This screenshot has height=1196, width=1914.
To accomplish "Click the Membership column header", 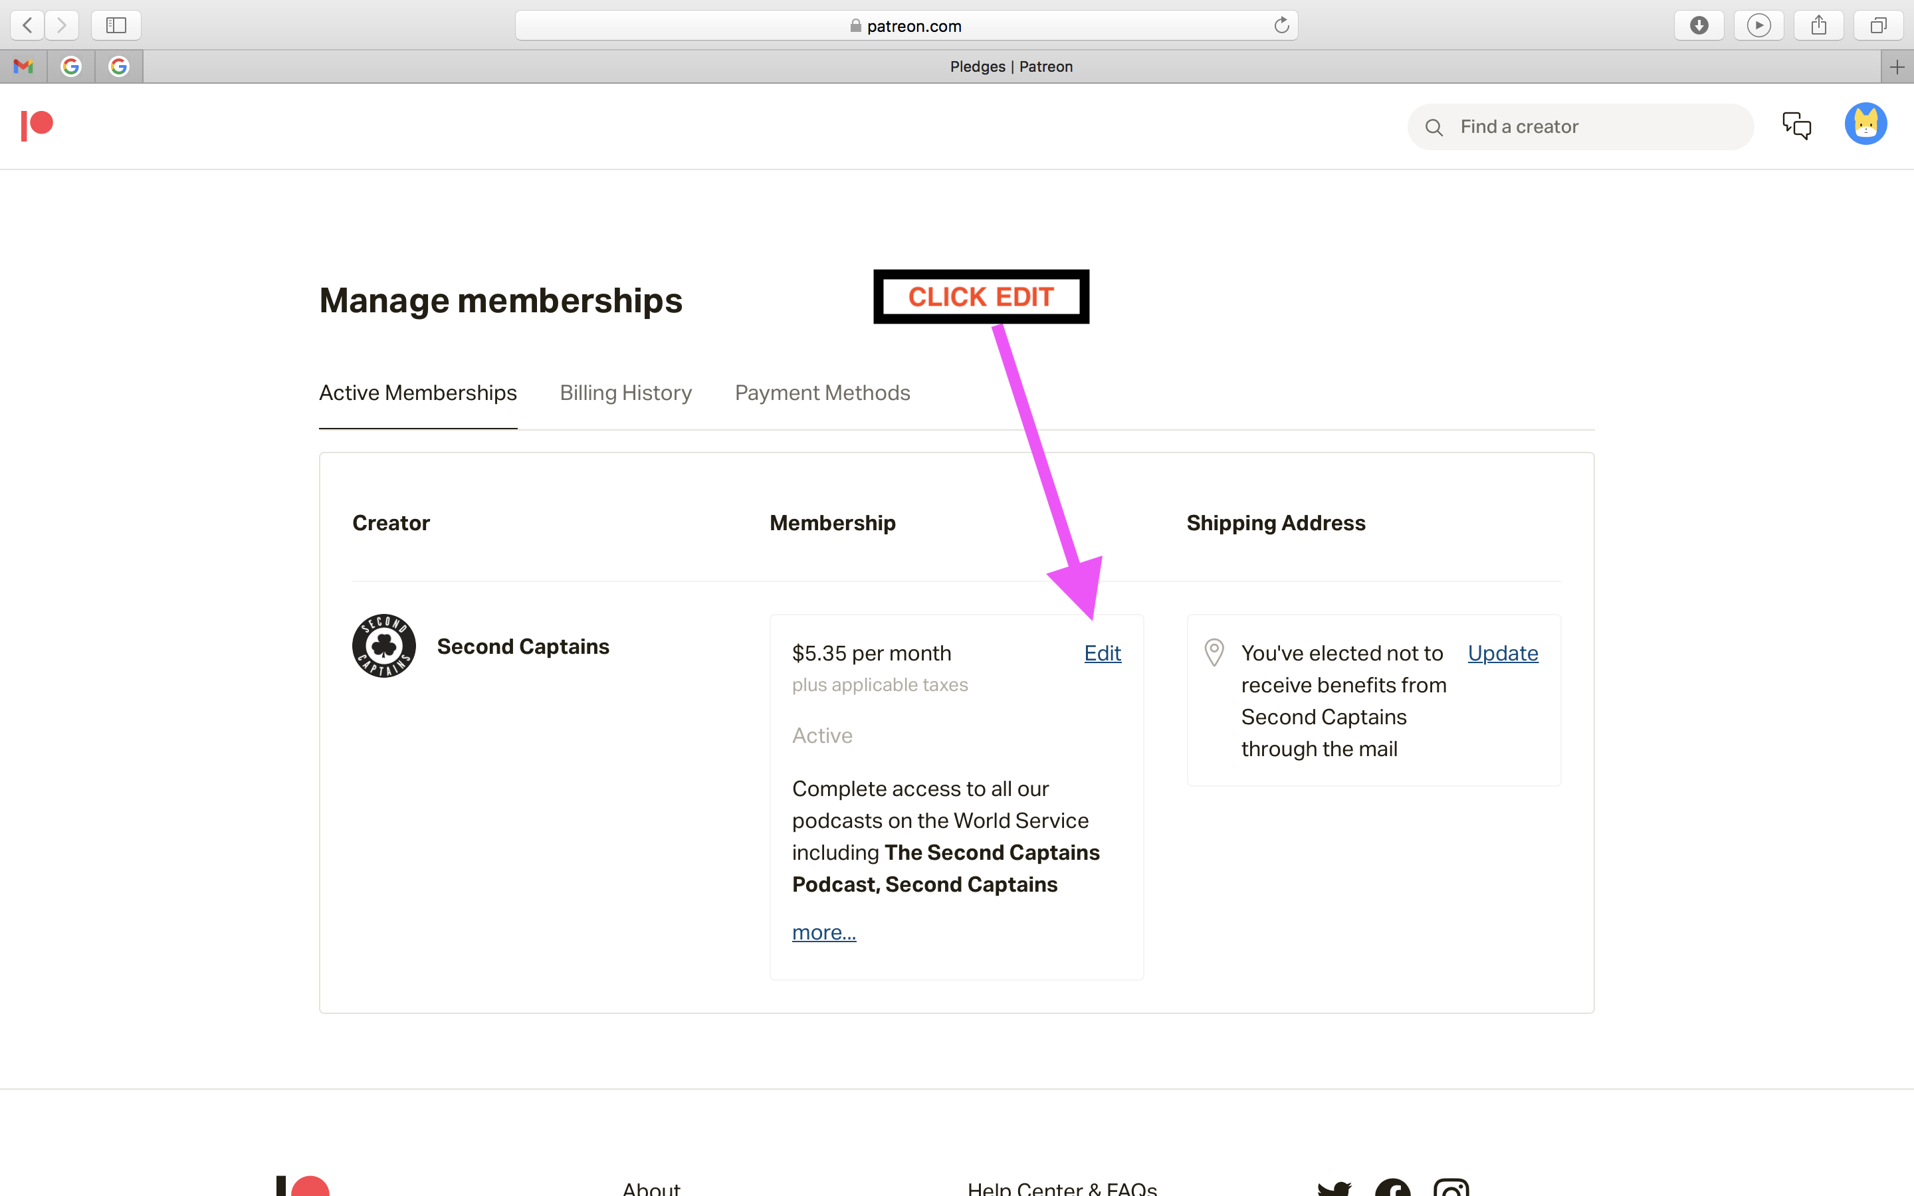I will pos(832,523).
